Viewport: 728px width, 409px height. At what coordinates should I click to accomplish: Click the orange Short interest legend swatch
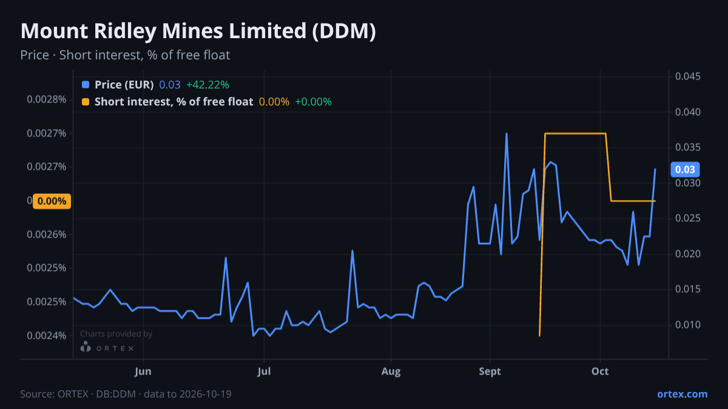point(85,102)
